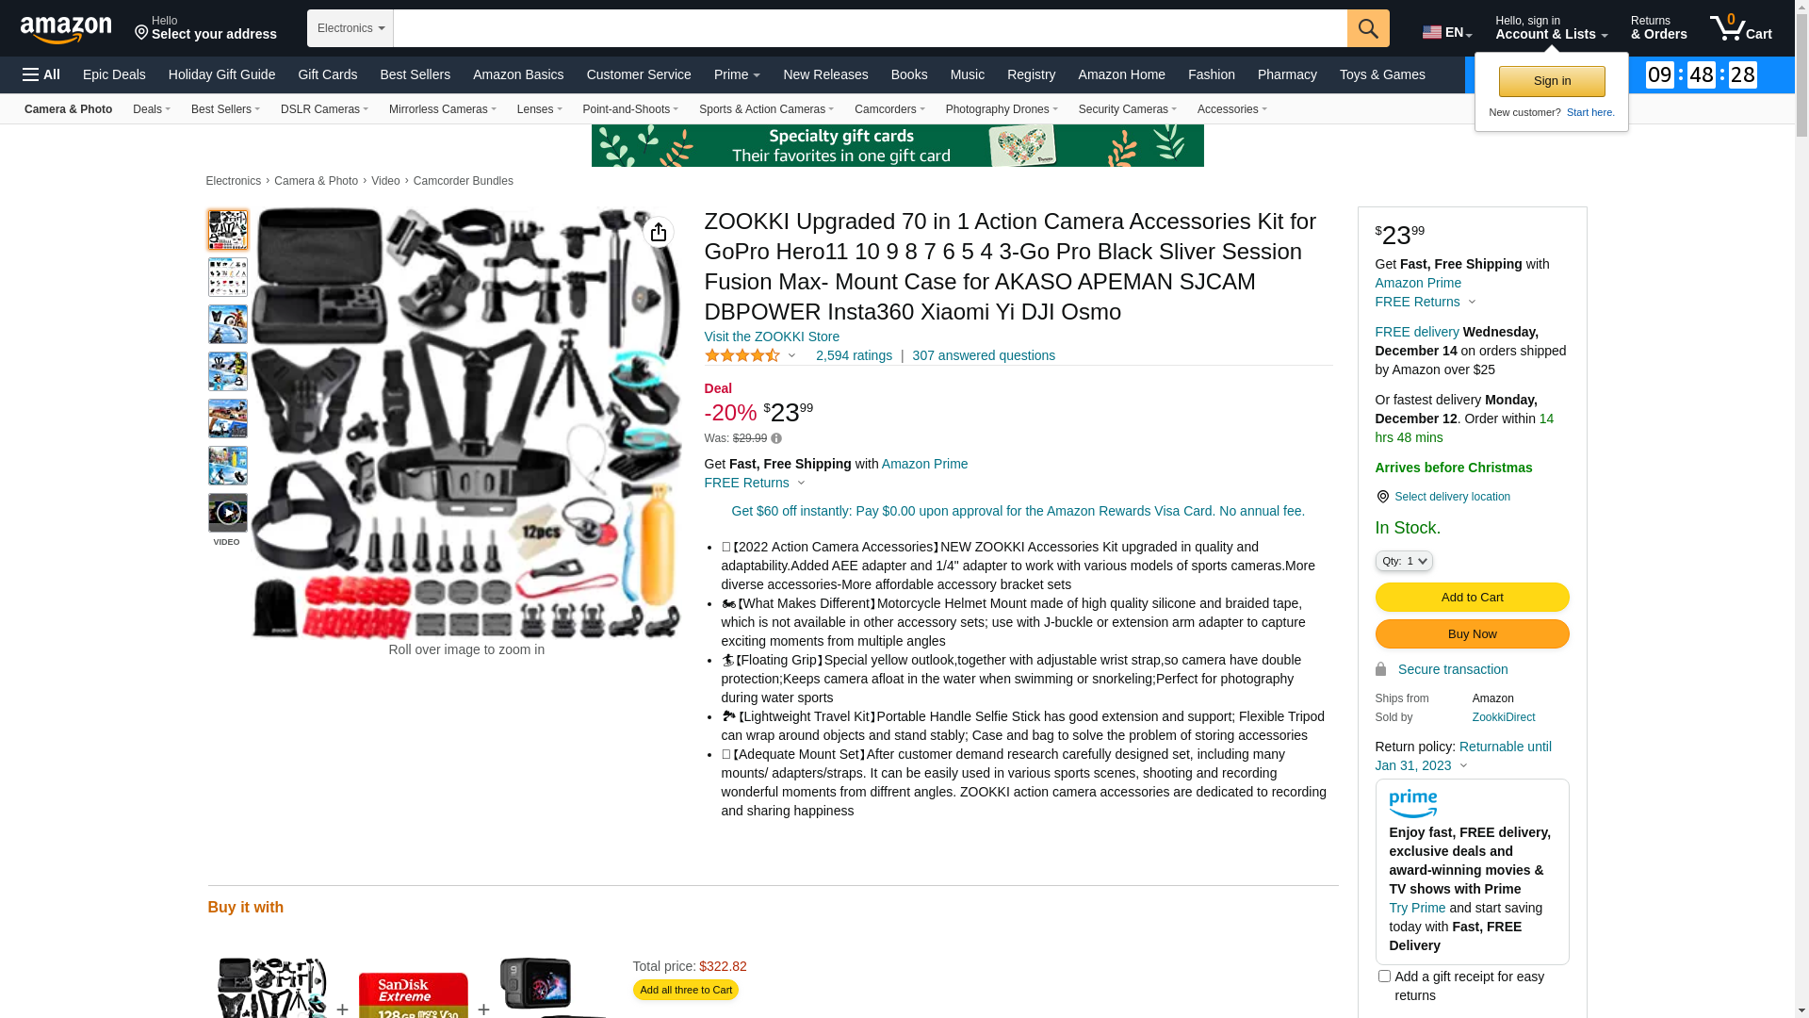Open the Best Sellers nav item
The image size is (1809, 1018).
tap(415, 74)
